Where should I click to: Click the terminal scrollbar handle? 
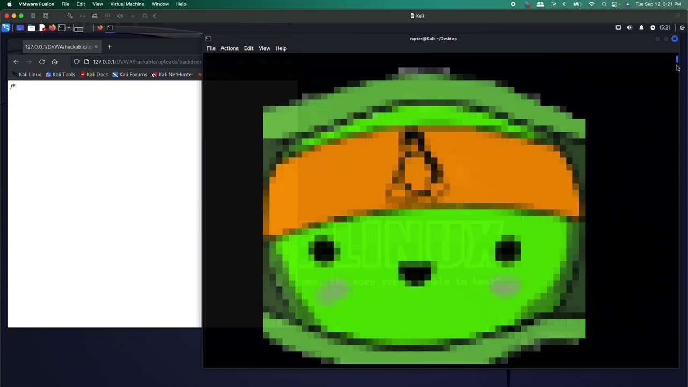(677, 60)
